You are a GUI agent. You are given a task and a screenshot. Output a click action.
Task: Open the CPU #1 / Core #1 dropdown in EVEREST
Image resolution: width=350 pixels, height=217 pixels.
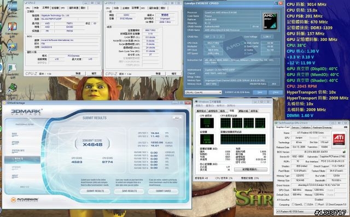(x=203, y=92)
